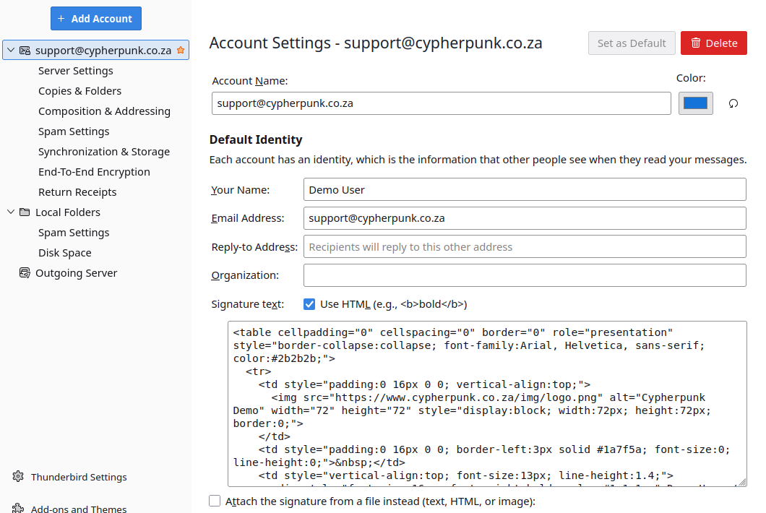Click the Email Address field

click(x=525, y=218)
